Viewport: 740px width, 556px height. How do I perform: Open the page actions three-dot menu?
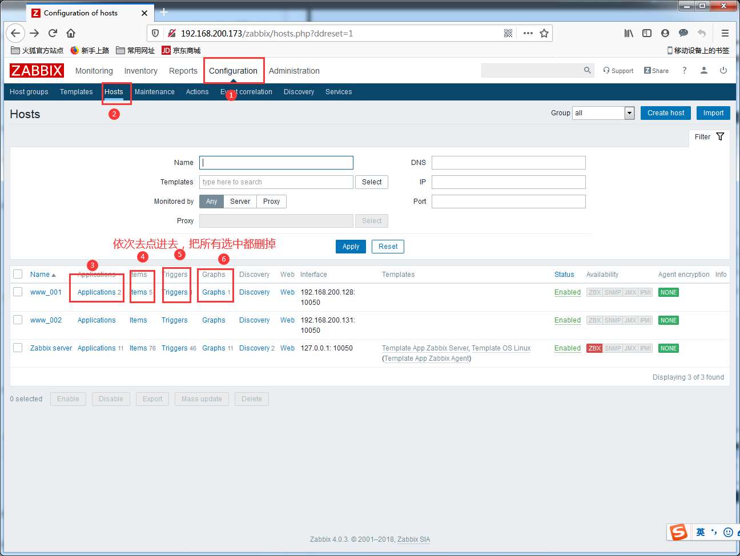pos(528,33)
